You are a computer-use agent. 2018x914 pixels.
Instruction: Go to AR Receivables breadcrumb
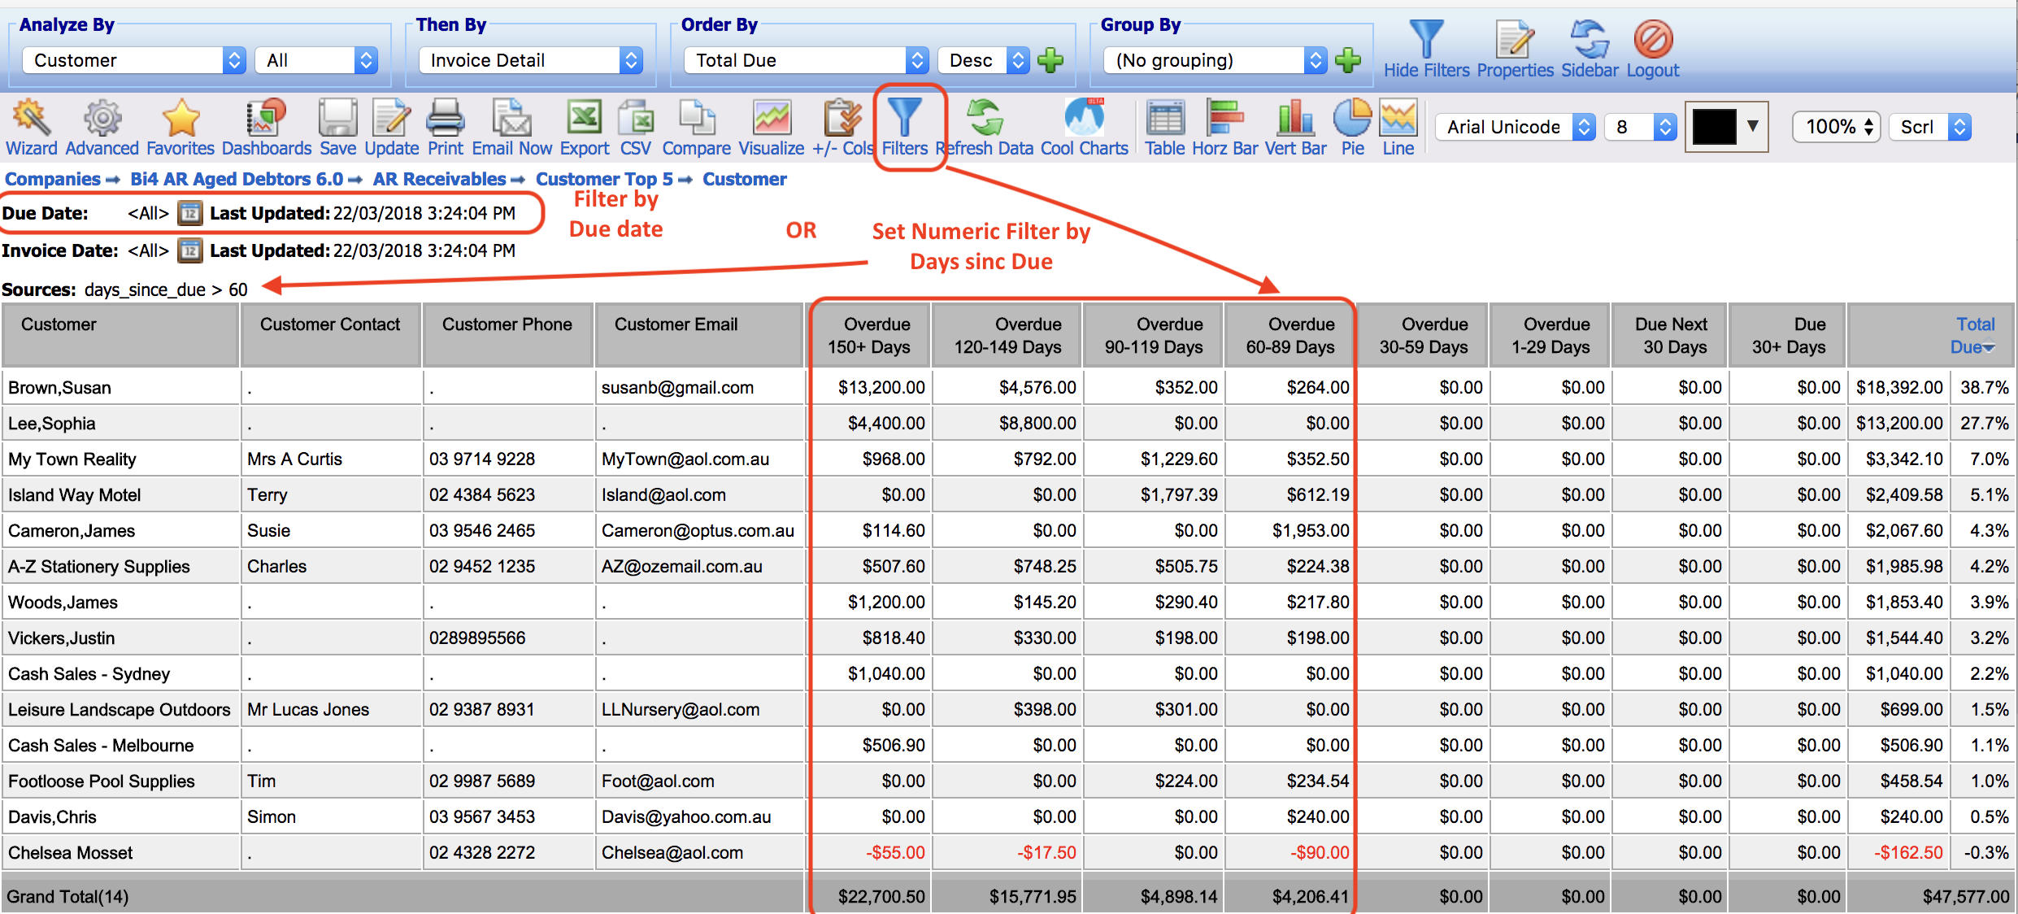440,179
